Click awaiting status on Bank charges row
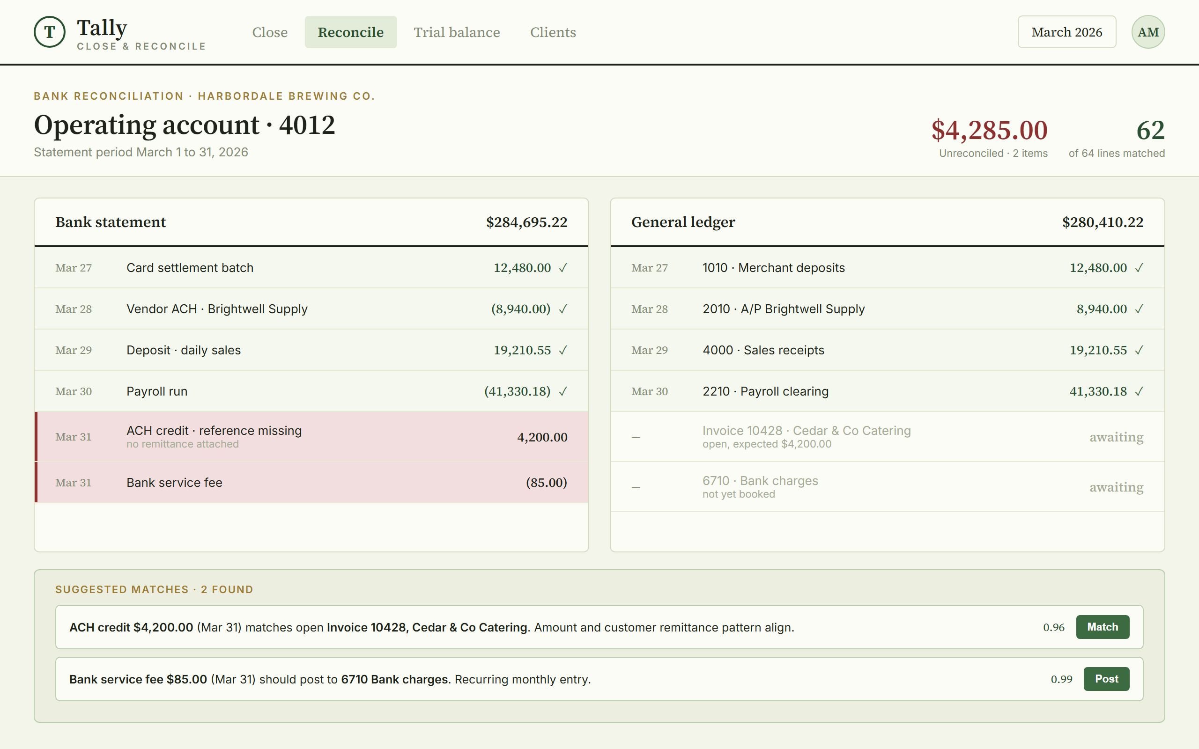The width and height of the screenshot is (1199, 749). (x=1116, y=487)
